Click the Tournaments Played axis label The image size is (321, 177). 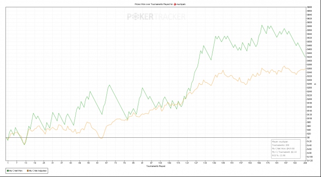pos(155,166)
